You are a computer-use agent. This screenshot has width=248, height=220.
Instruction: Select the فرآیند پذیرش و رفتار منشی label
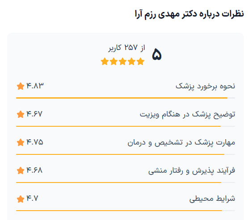coord(192,171)
